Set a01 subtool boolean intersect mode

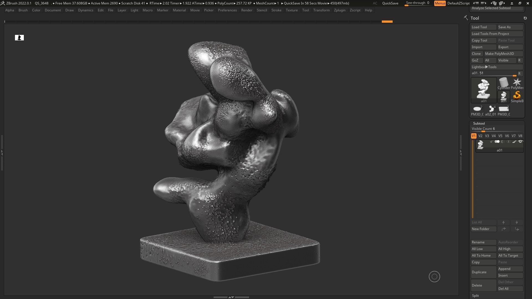click(x=508, y=142)
